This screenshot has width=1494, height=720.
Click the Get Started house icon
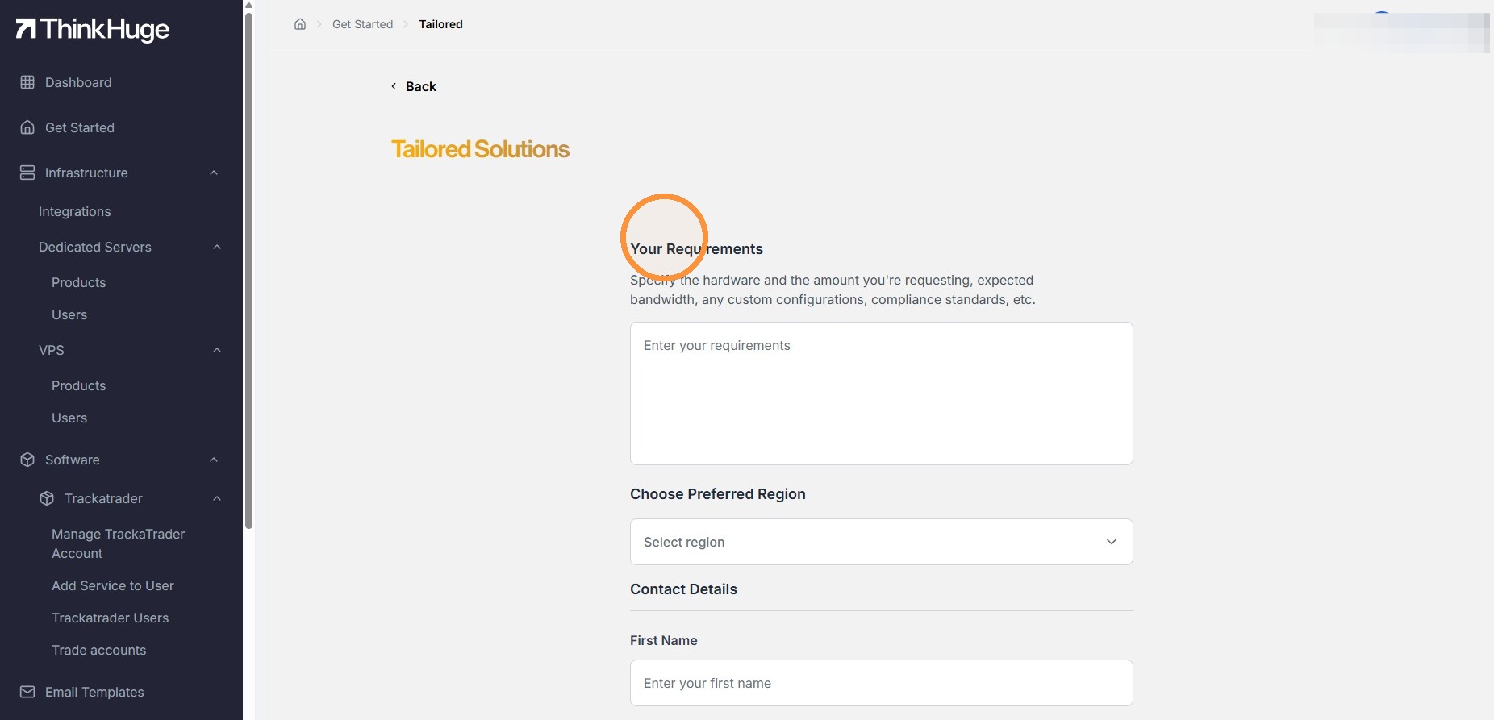tap(27, 127)
